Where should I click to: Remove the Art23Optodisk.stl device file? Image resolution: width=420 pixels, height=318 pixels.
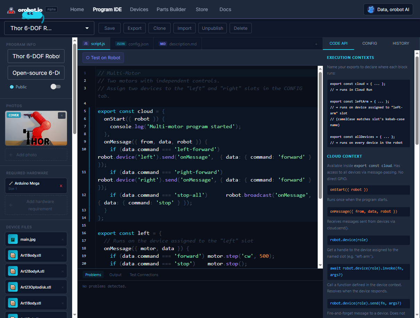tap(62, 287)
